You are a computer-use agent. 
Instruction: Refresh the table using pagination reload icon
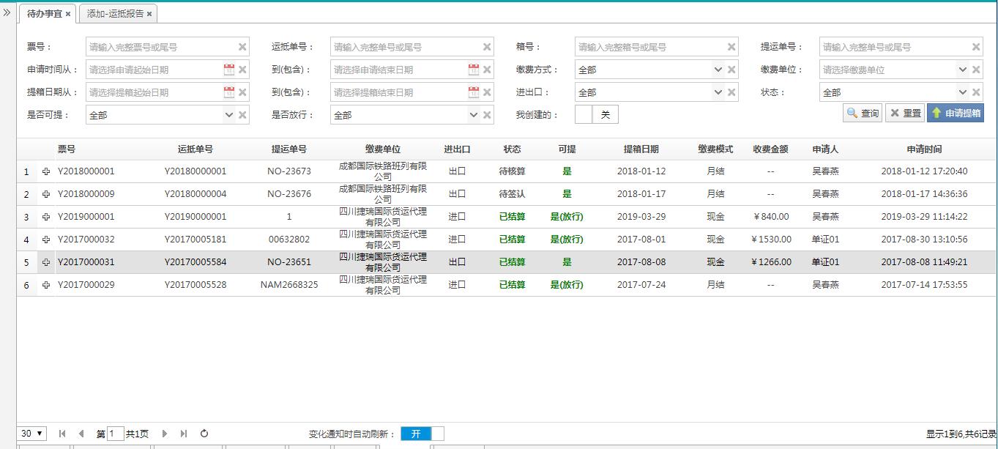click(x=204, y=434)
